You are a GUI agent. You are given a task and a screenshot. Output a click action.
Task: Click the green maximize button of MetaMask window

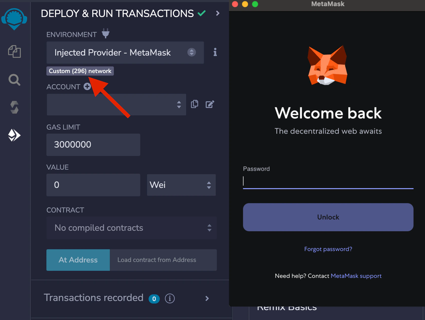click(x=255, y=4)
